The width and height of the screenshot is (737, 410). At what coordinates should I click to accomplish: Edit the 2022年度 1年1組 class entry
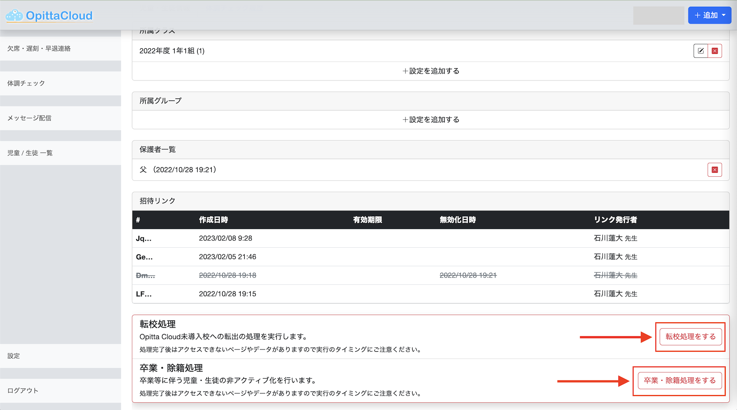[x=700, y=51]
